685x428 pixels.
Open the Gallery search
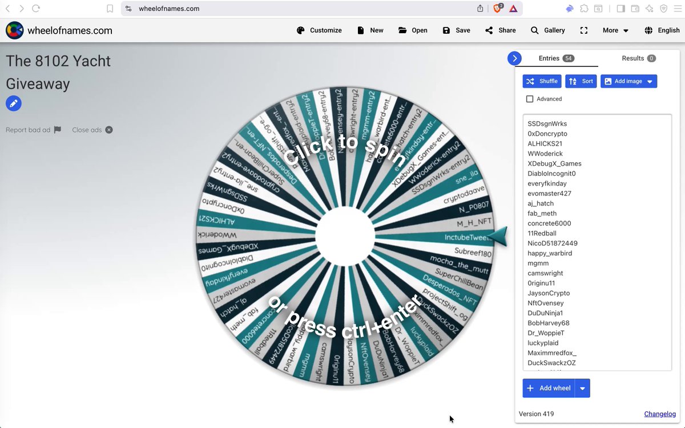tap(547, 30)
